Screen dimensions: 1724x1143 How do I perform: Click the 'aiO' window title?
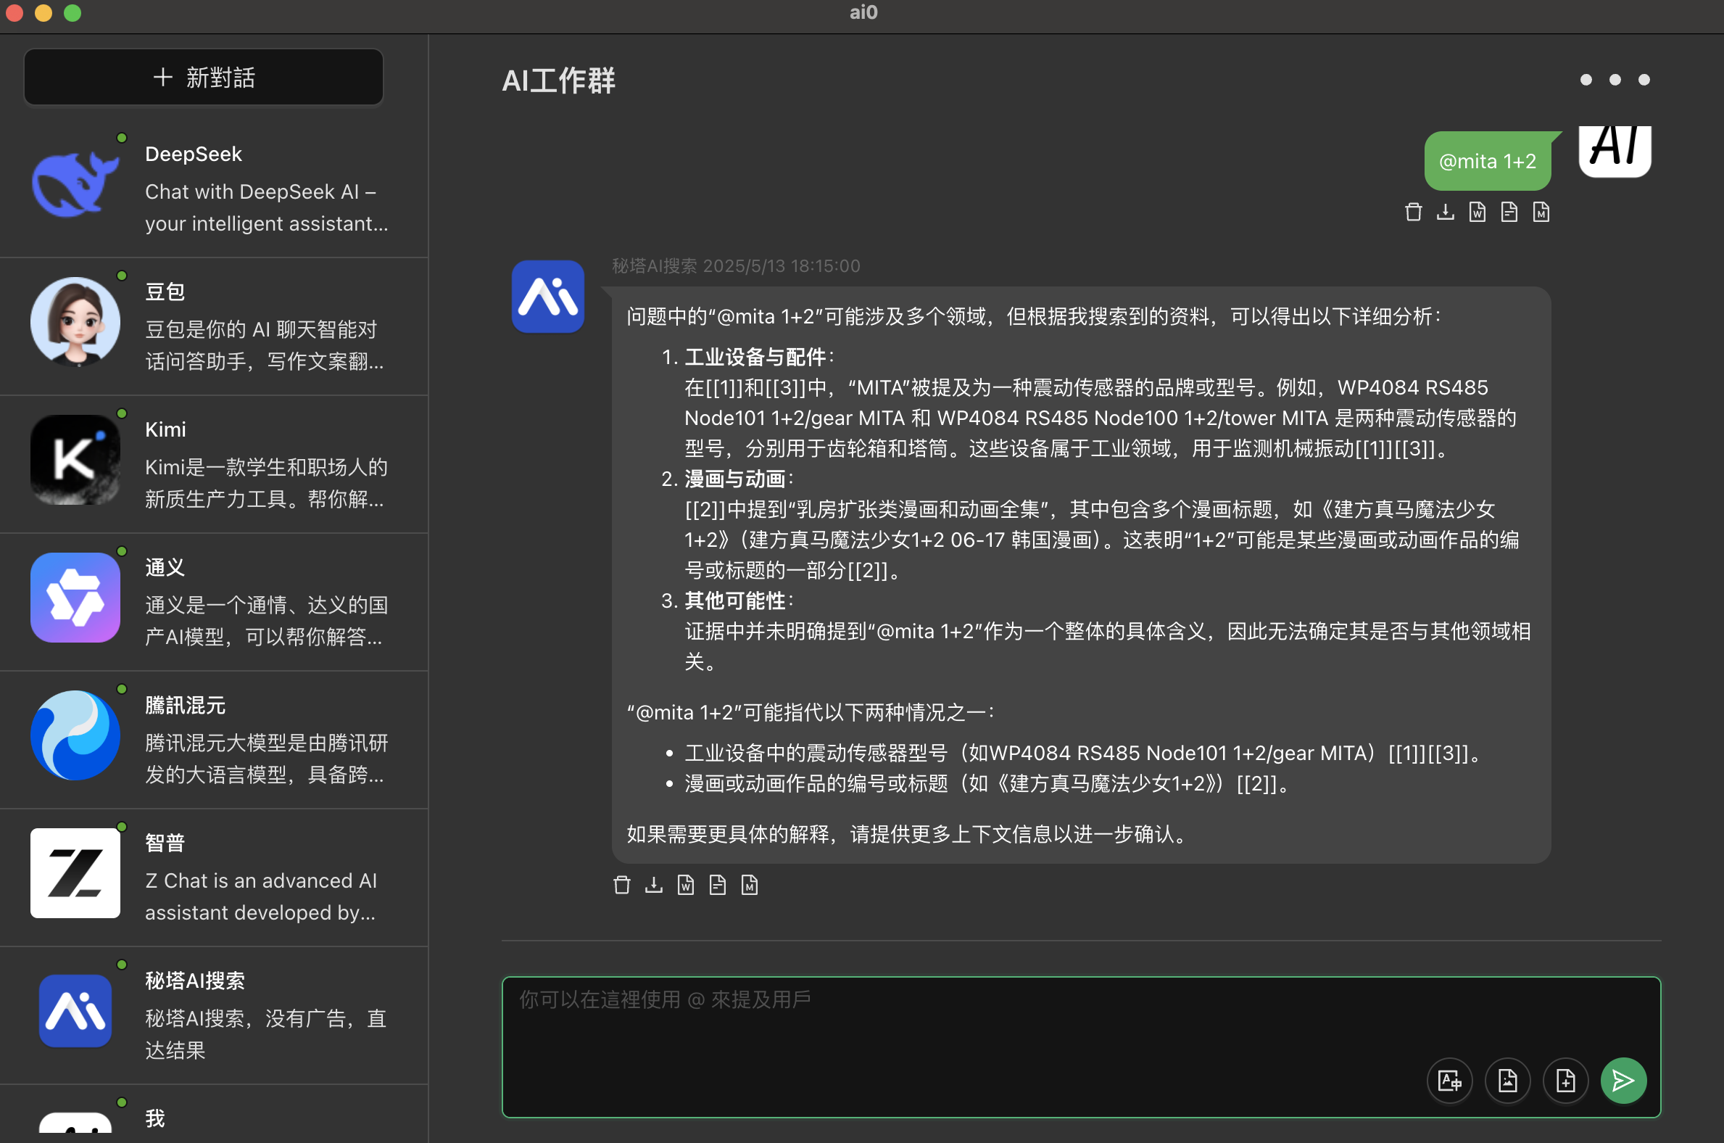[863, 12]
